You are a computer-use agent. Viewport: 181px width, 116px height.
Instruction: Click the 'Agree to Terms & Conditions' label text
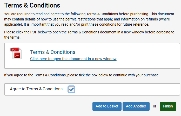[x=36, y=89]
